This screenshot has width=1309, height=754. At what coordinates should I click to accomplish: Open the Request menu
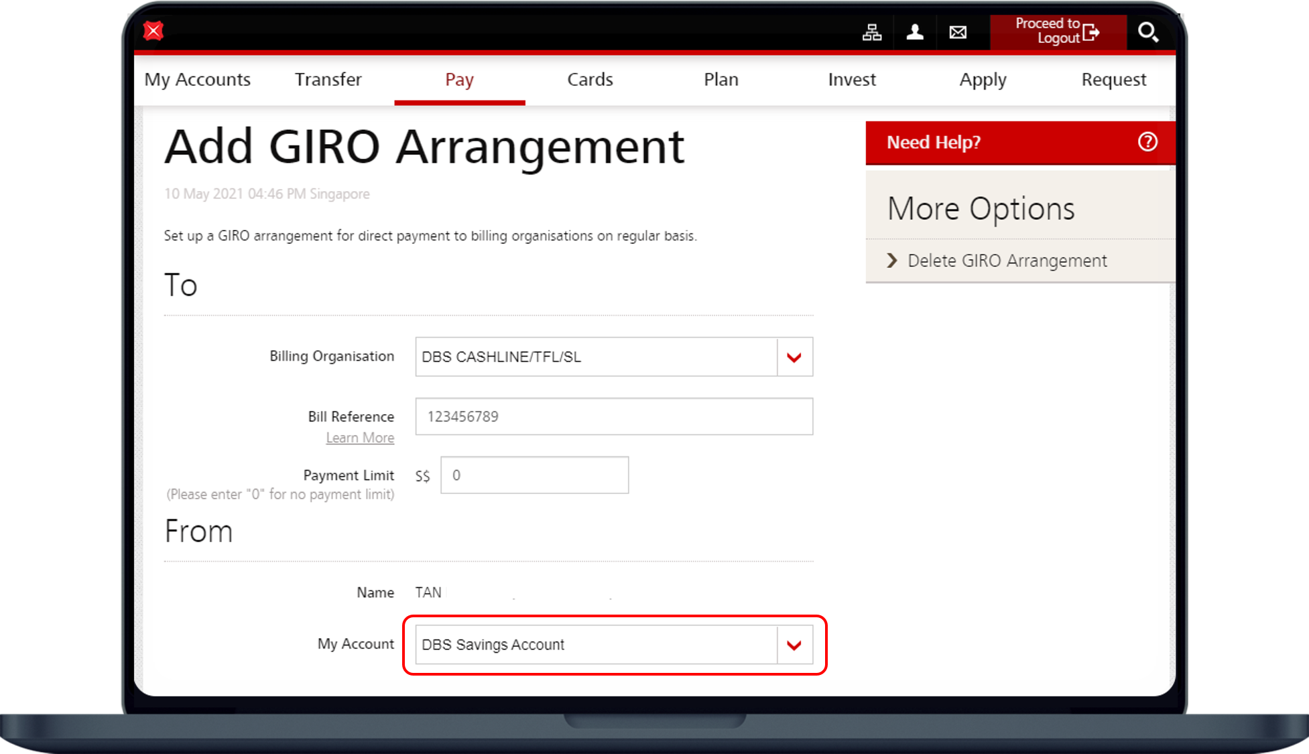point(1114,79)
